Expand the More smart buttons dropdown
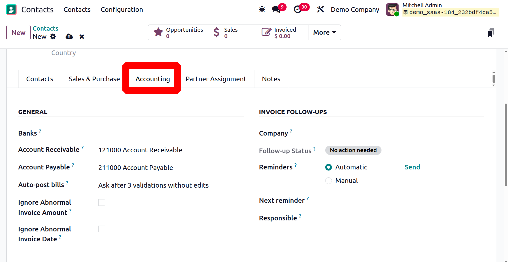 (324, 33)
